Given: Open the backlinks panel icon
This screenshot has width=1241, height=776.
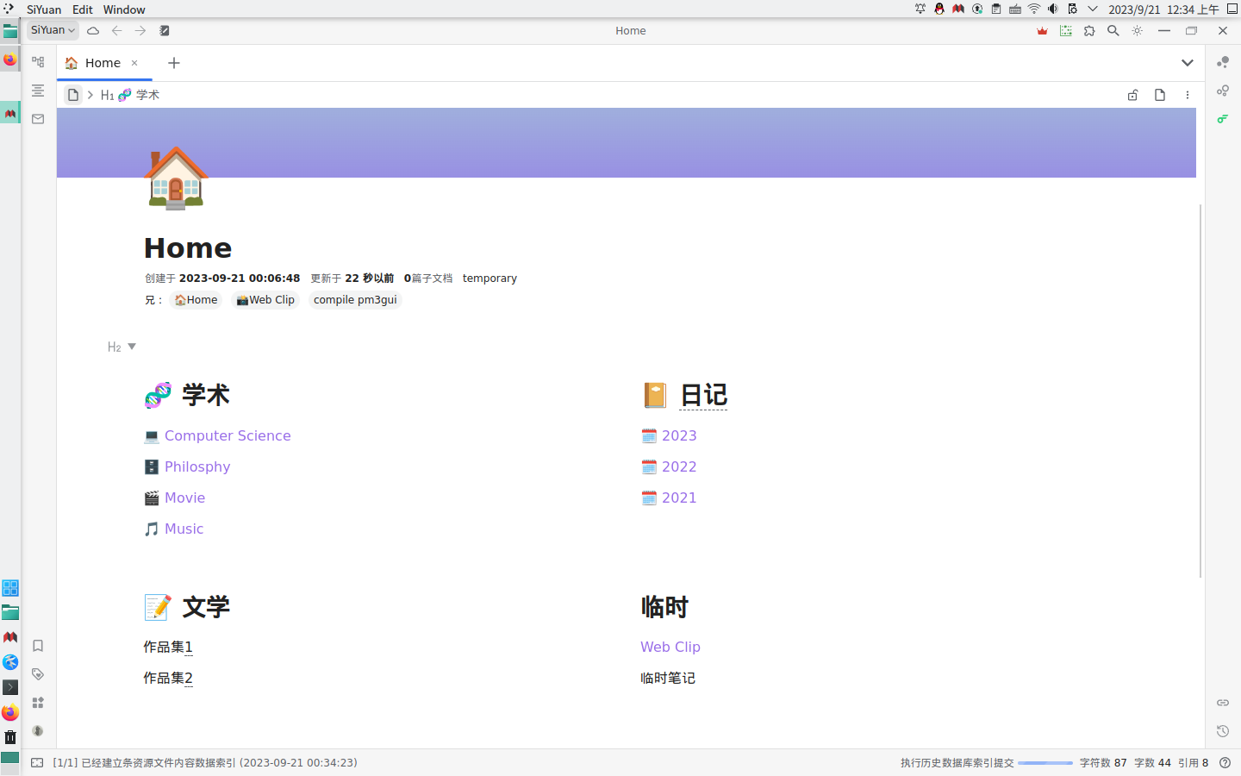Looking at the screenshot, I should (x=1223, y=703).
